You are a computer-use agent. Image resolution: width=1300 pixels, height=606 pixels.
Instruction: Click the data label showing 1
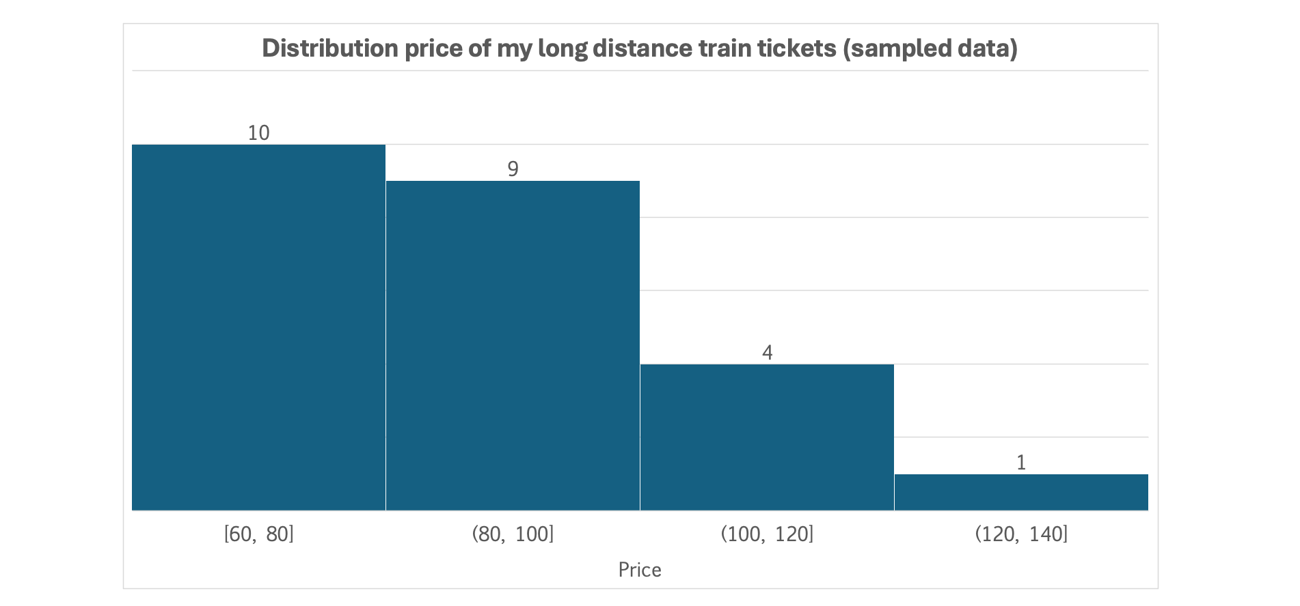(1021, 463)
